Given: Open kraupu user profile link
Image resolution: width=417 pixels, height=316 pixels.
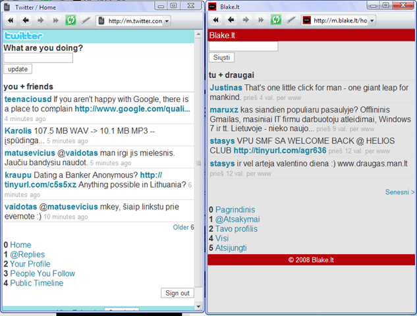Looking at the screenshot, I should pyautogui.click(x=18, y=175).
